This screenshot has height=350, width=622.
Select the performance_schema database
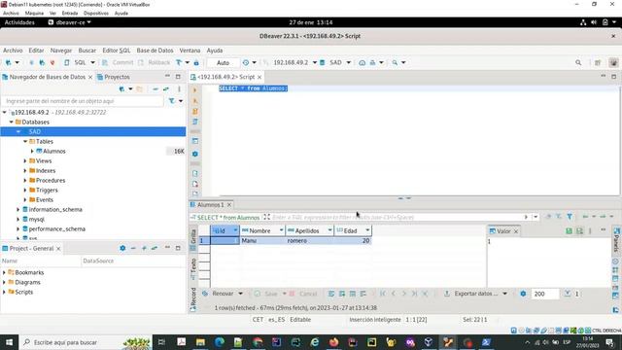tap(56, 229)
